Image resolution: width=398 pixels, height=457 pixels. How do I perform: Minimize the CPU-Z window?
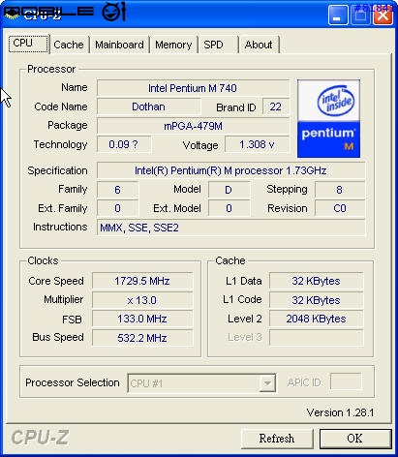[x=338, y=15]
